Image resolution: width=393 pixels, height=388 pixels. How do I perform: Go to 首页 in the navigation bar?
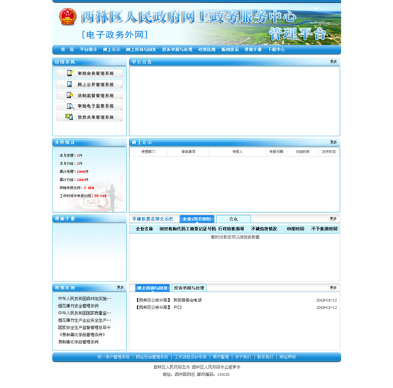(67, 50)
